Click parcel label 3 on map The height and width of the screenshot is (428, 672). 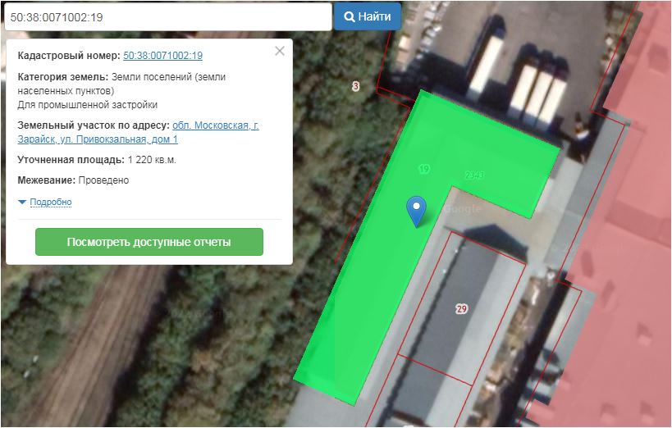(x=355, y=86)
